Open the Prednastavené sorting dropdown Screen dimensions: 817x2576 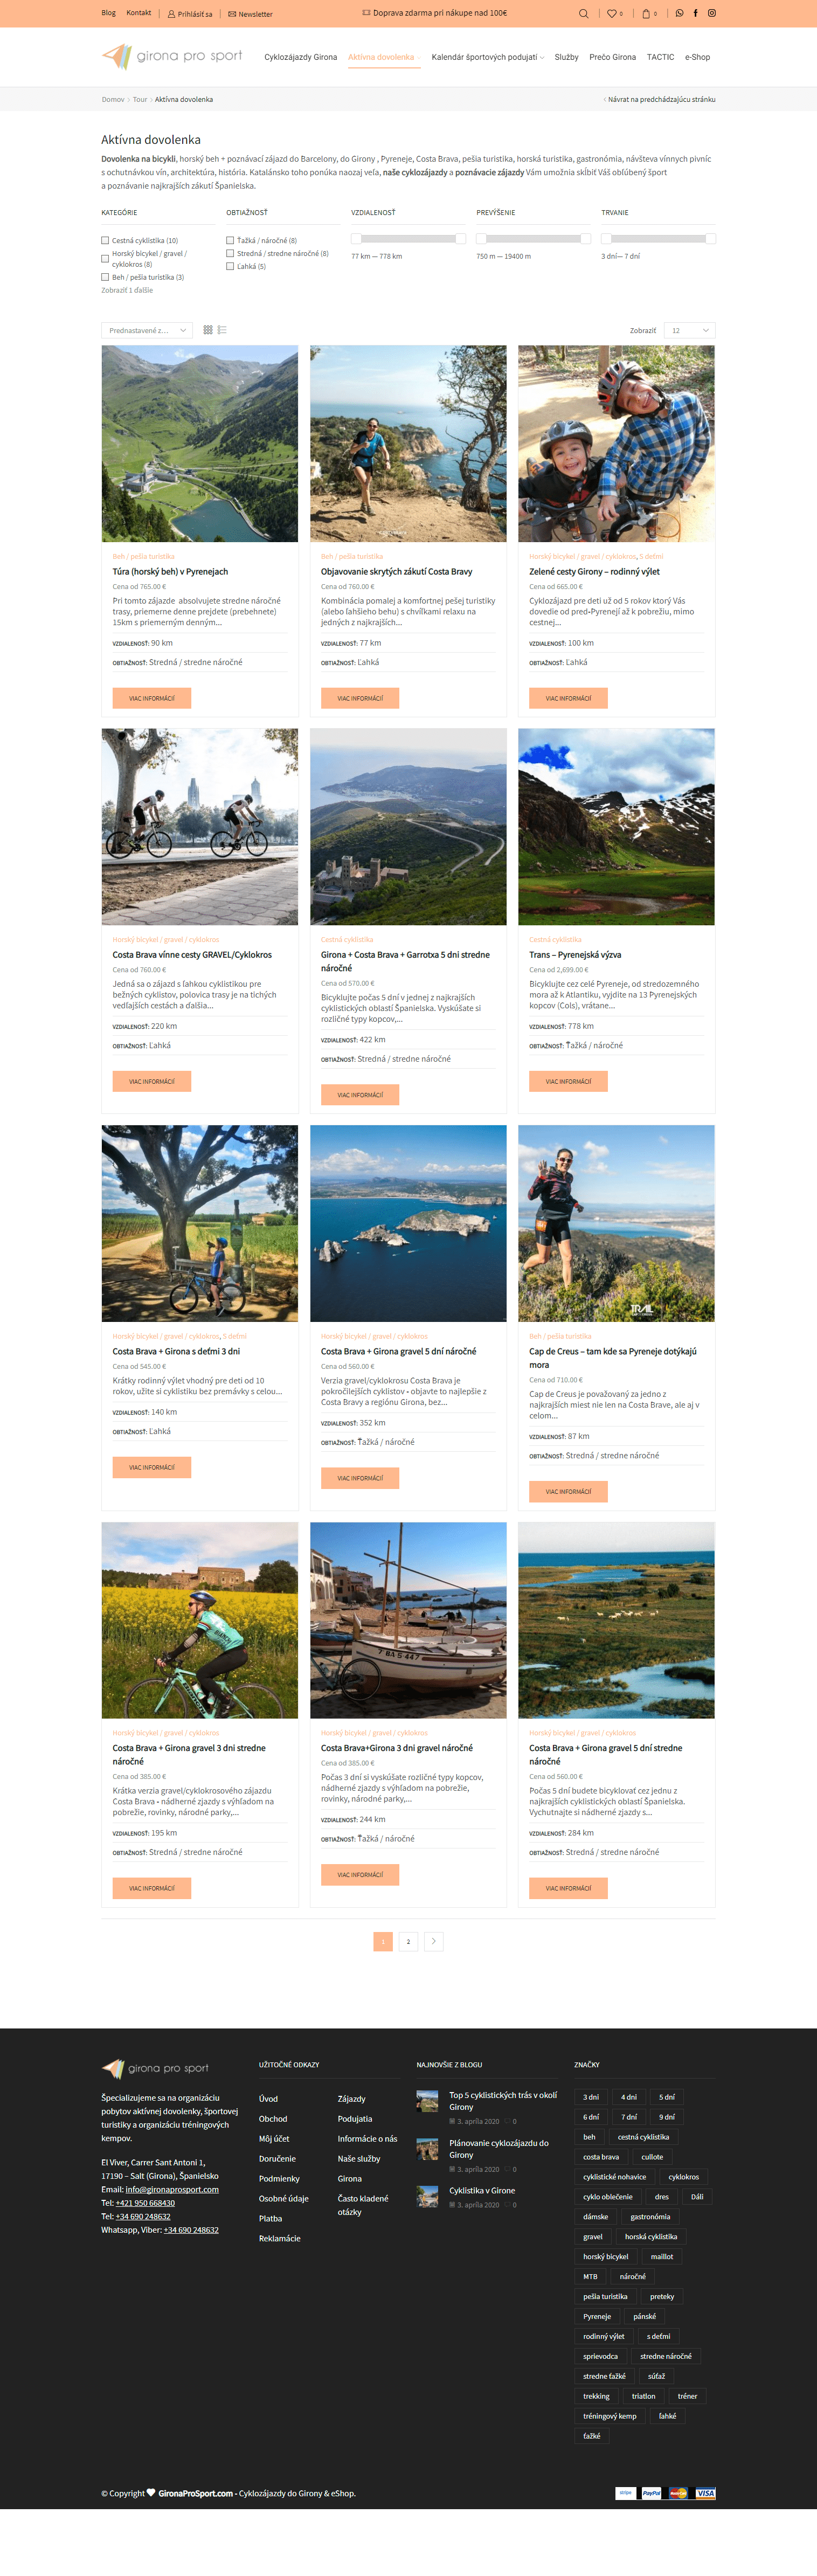[147, 330]
